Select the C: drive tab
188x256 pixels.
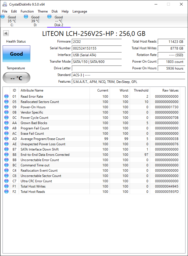pyautogui.click(x=12, y=21)
